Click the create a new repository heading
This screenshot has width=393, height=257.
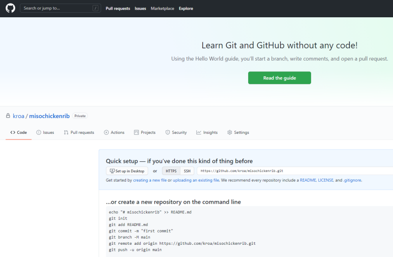(173, 202)
